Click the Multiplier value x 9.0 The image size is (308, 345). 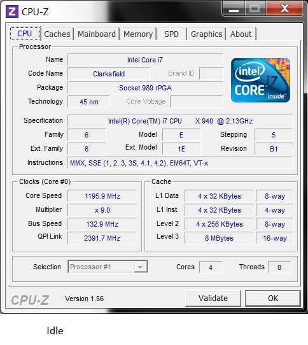tap(102, 210)
